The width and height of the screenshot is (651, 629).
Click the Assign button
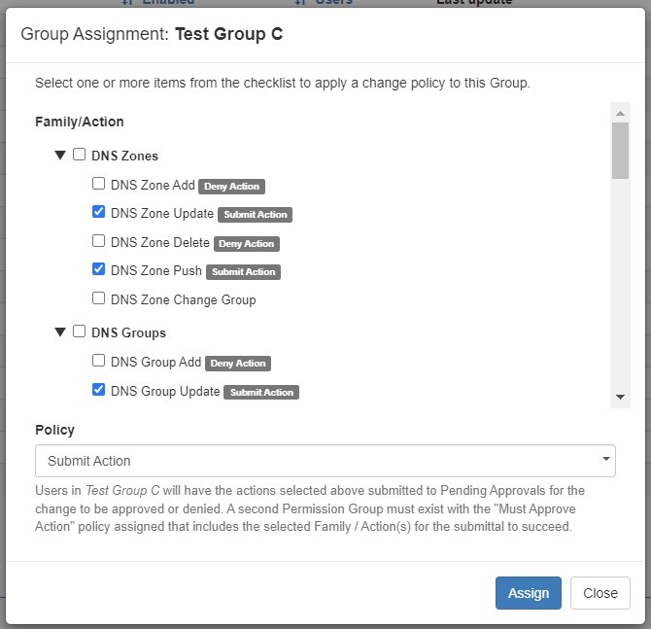[x=528, y=593]
